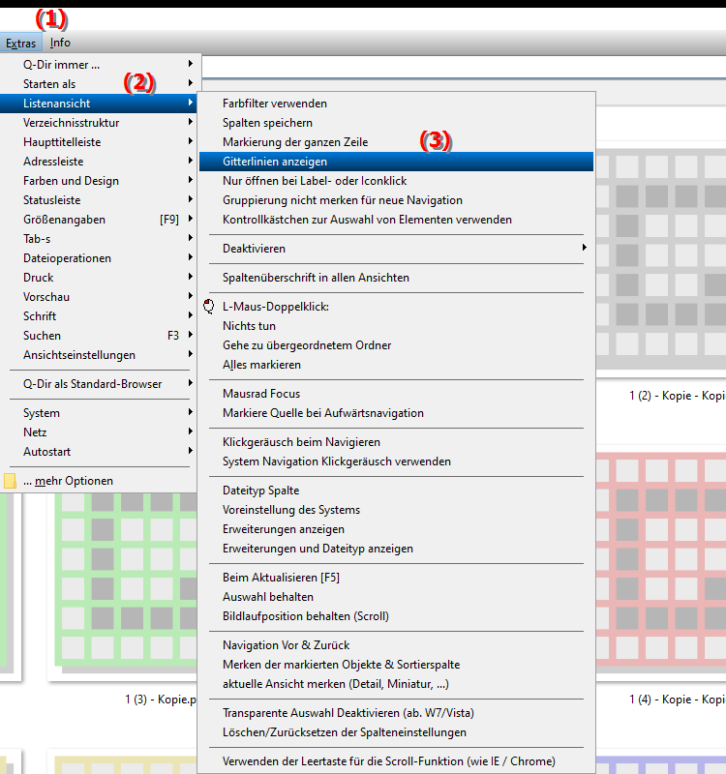Viewport: 726px width, 774px height.
Task: Enable Gitterlinien anzeigen
Action: point(396,162)
